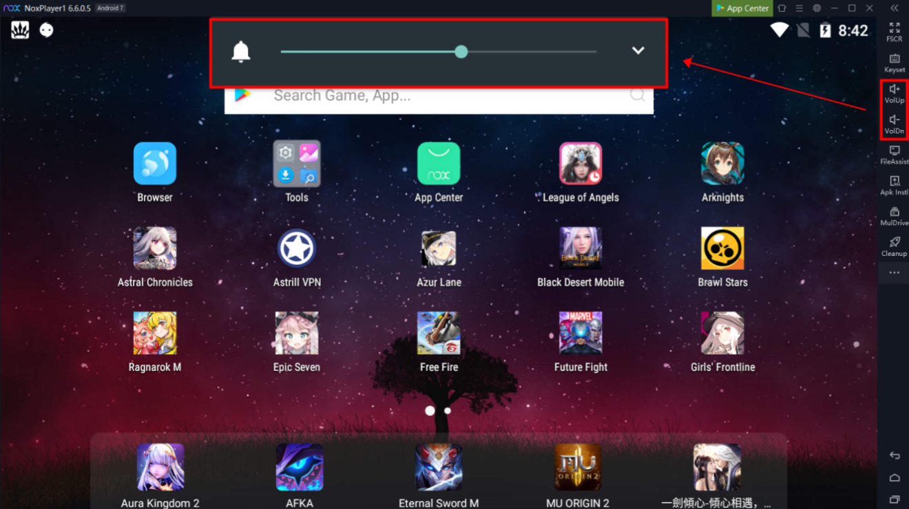909x509 pixels.
Task: Mute notifications using the bell icon
Action: coord(240,52)
